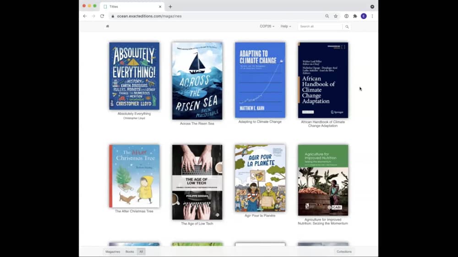Expand the Help dropdown
The image size is (458, 257).
point(286,26)
